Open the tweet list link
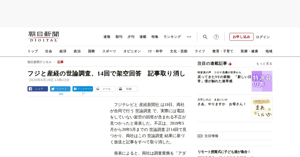This screenshot has height=157, width=300. click(x=61, y=93)
